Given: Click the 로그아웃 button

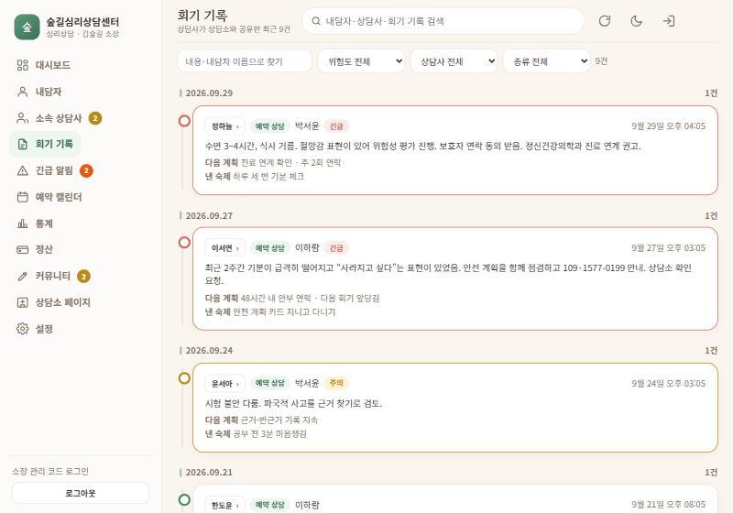Looking at the screenshot, I should [81, 493].
